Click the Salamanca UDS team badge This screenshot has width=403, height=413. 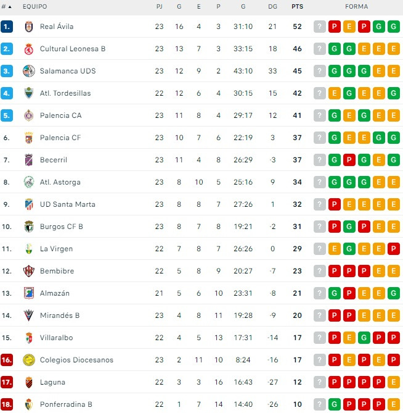(29, 71)
